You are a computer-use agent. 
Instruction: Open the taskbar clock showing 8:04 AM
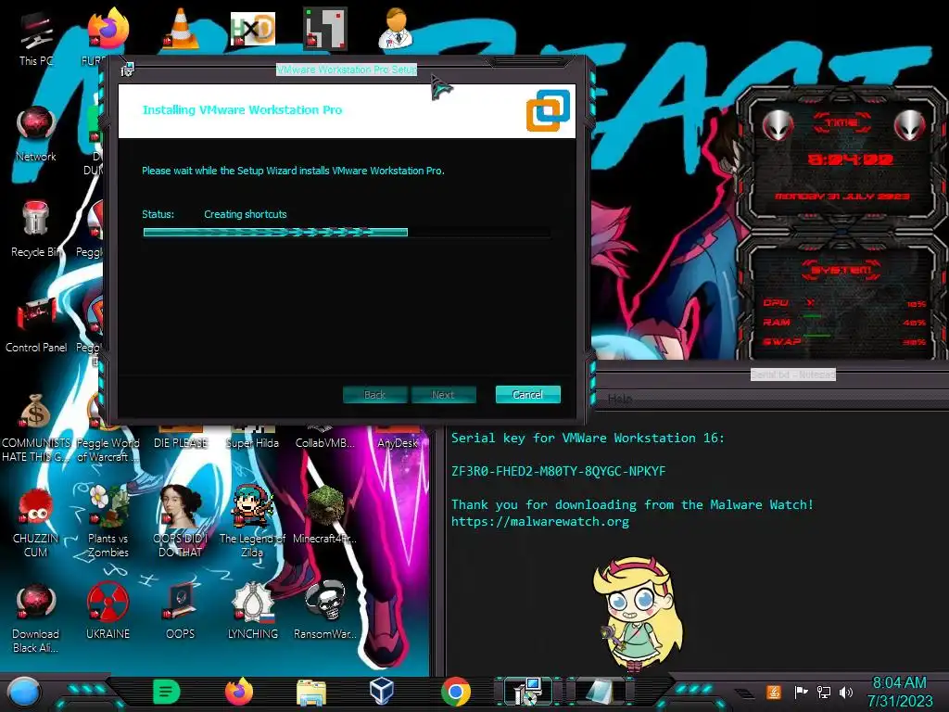[x=899, y=692]
